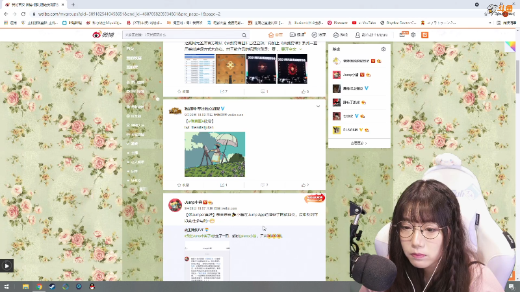Viewport: 520px width, 292px height.
Task: Favorite the pixel-art painter post
Action: (x=183, y=185)
